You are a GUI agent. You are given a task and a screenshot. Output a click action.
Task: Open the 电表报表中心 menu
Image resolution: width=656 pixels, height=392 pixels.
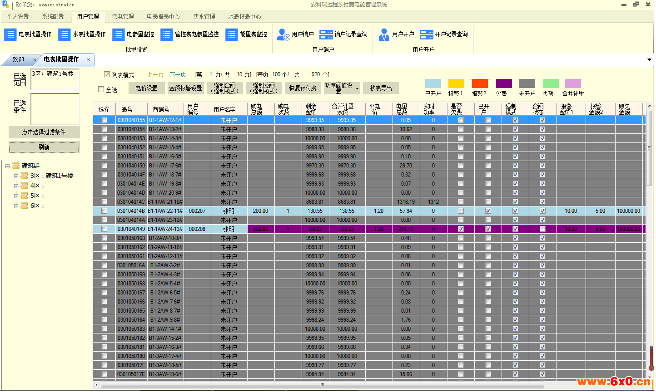(163, 16)
